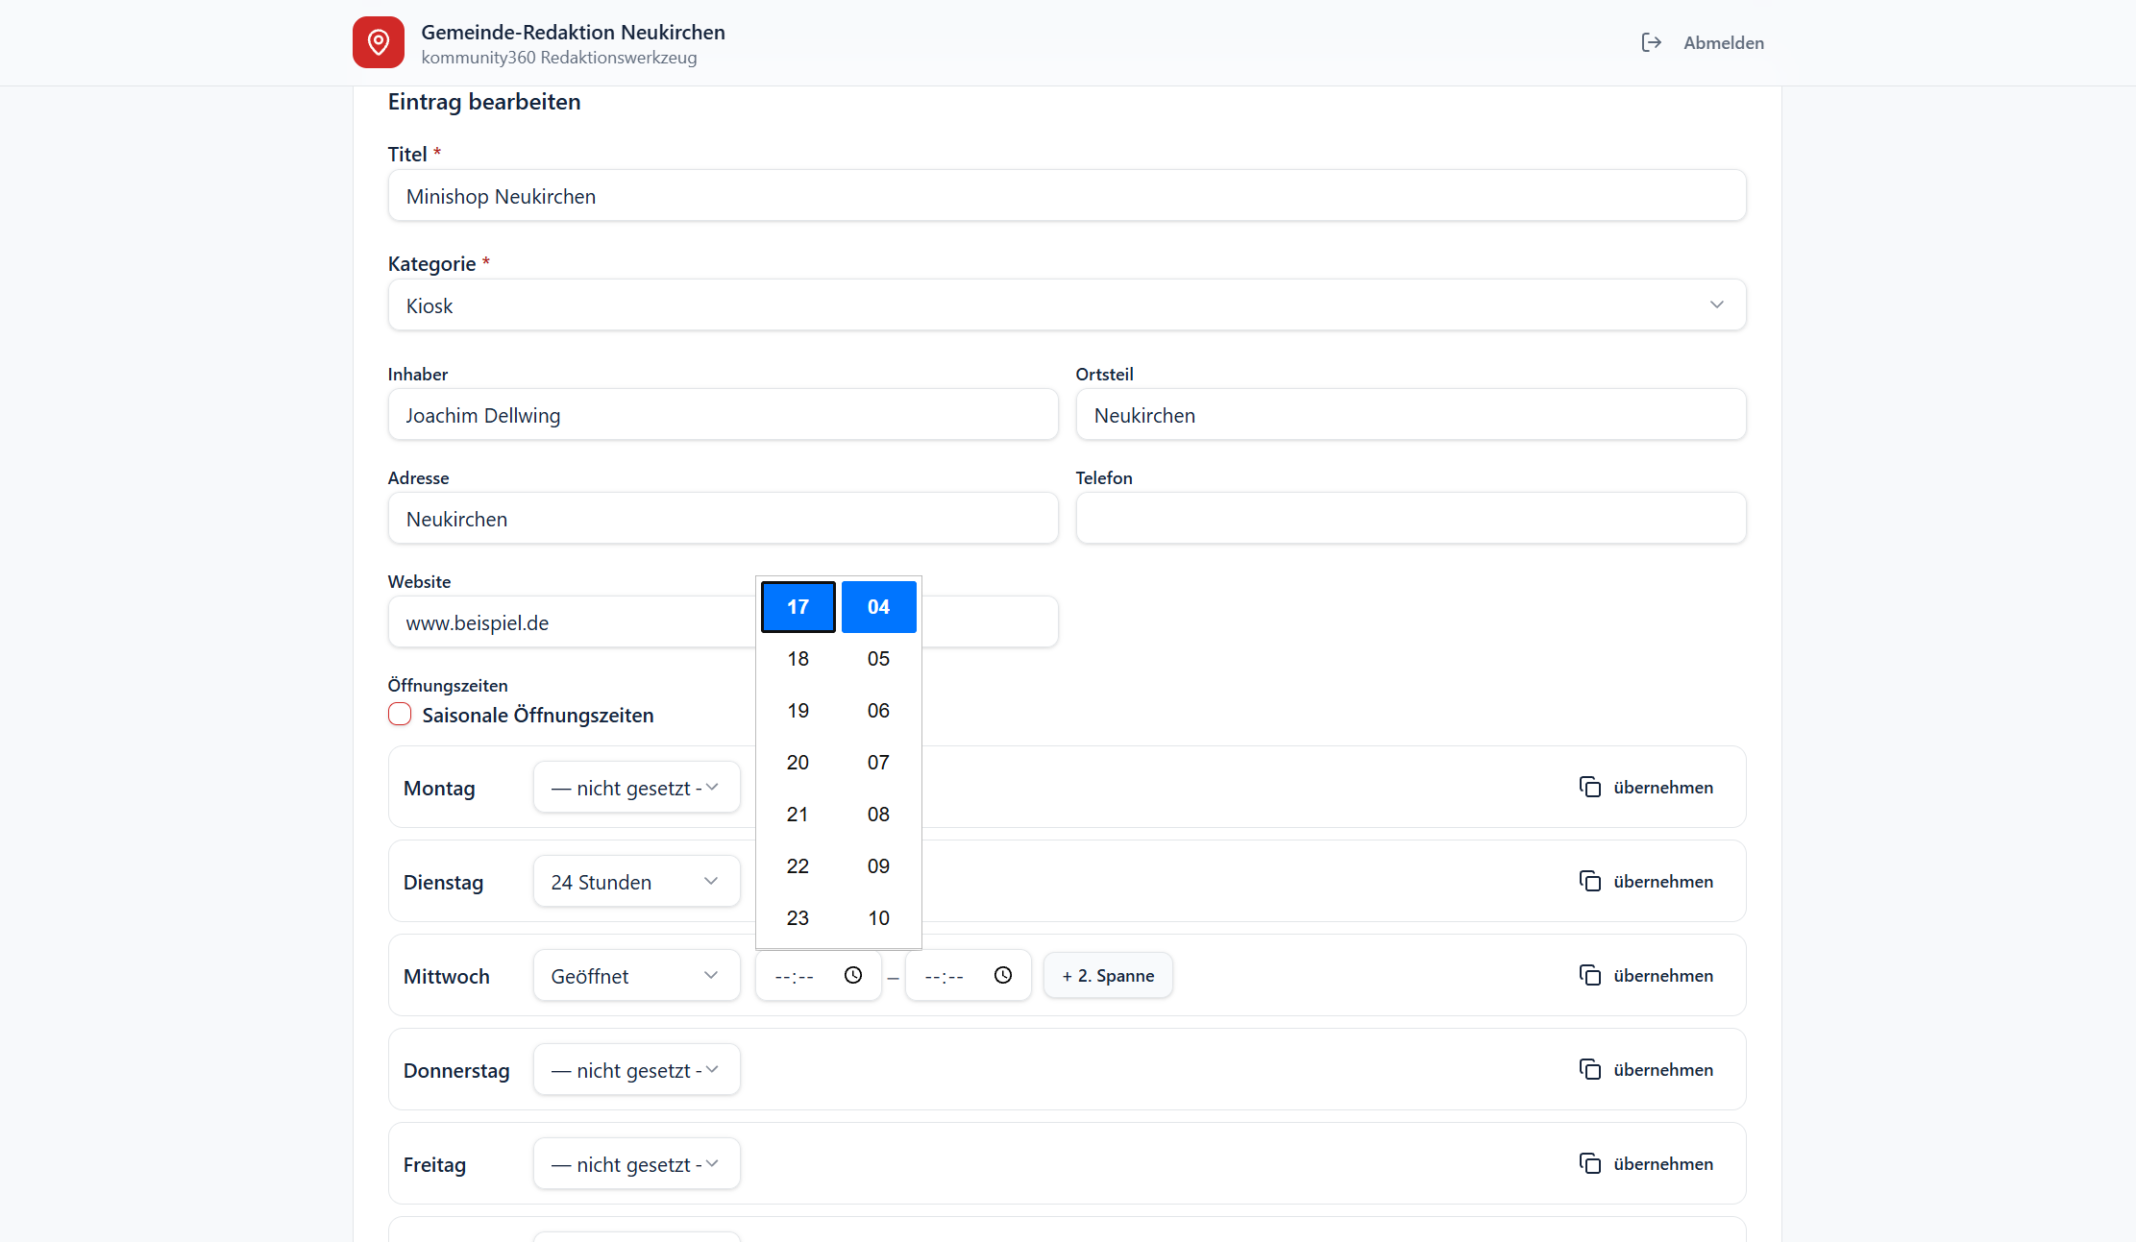This screenshot has height=1242, width=2136.
Task: Select minute 07 in time picker
Action: pyautogui.click(x=878, y=763)
